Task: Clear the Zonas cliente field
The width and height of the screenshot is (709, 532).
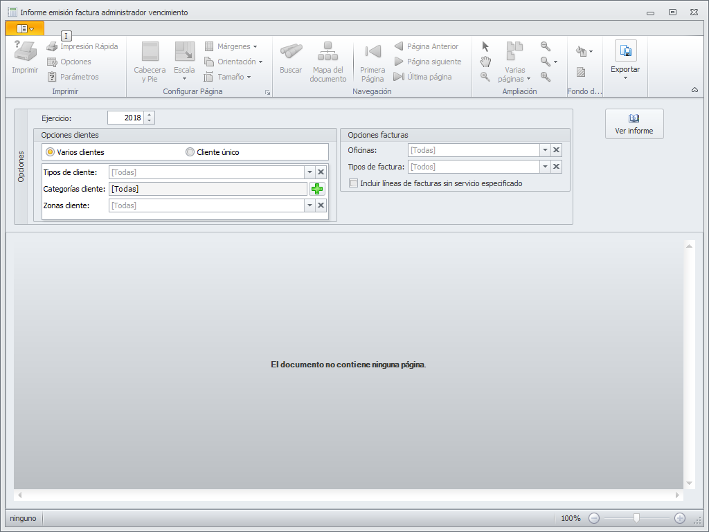Action: (321, 205)
